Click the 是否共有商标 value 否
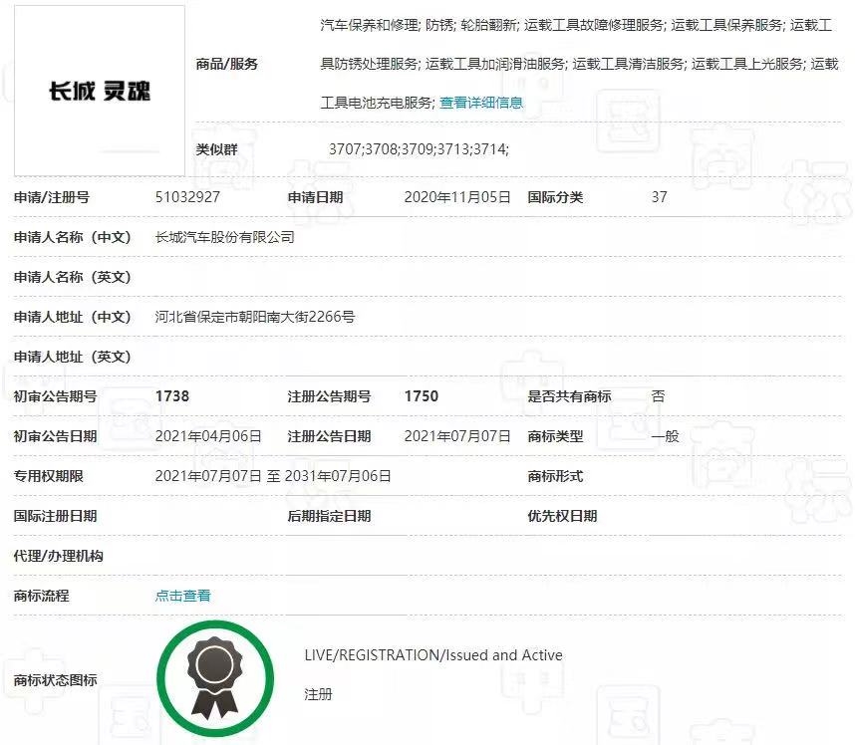This screenshot has width=855, height=745. click(658, 396)
